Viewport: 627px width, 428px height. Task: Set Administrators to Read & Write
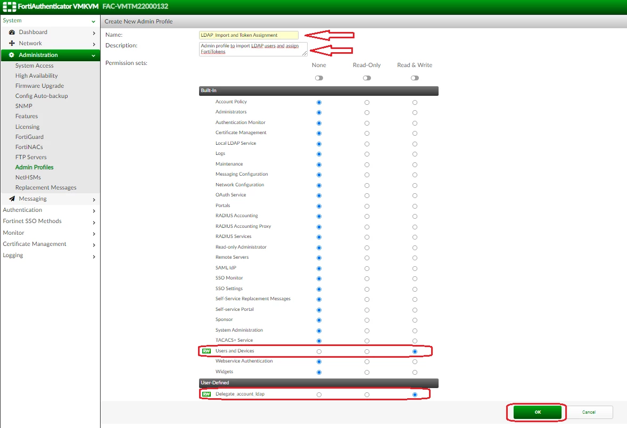[415, 112]
